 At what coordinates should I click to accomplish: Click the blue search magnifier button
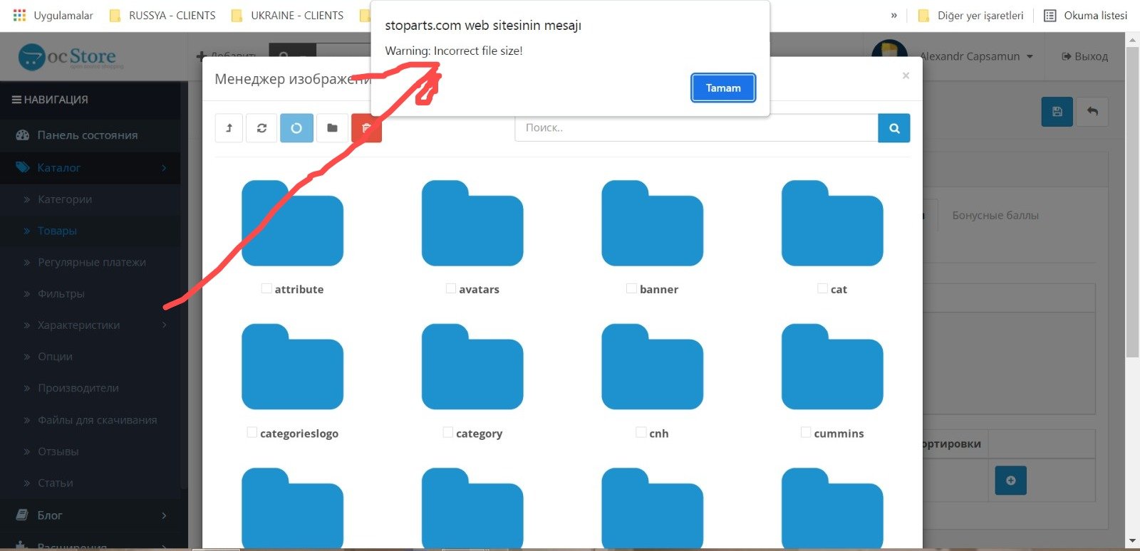894,128
